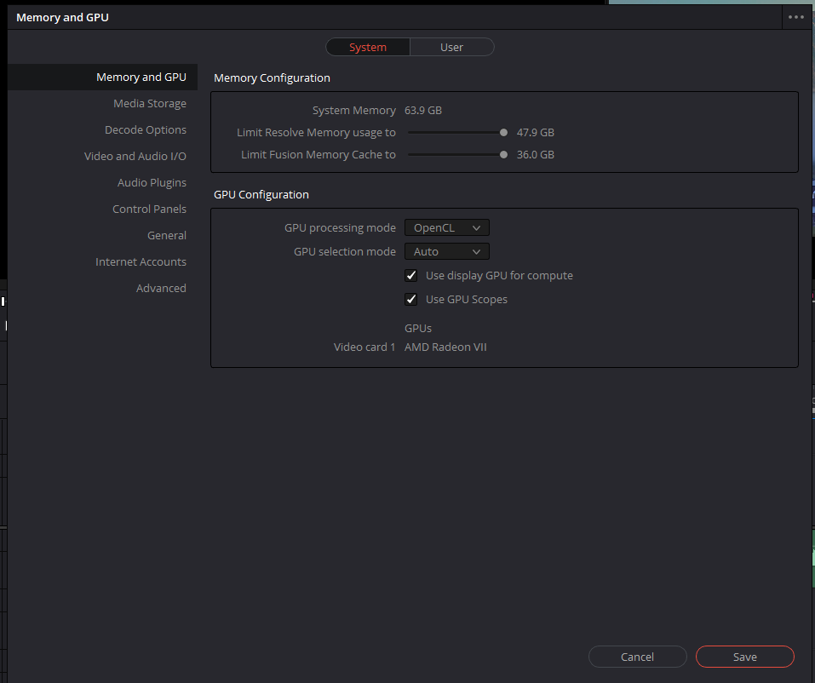
Task: Open the three-dot options menu
Action: (795, 17)
